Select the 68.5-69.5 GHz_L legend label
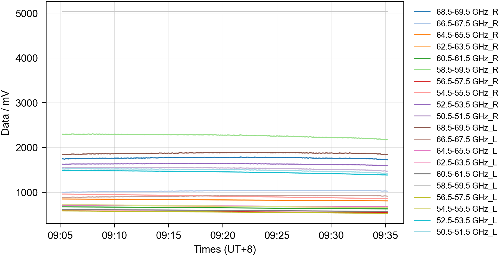This screenshot has height=256, width=503. click(x=467, y=128)
